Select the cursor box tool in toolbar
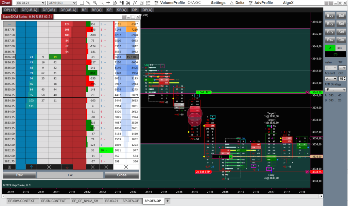This screenshot has width=348, height=206. pyautogui.click(x=82, y=3)
